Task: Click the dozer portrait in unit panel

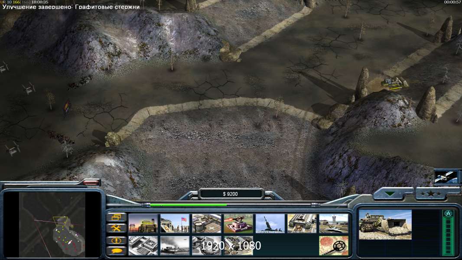Action: click(385, 224)
